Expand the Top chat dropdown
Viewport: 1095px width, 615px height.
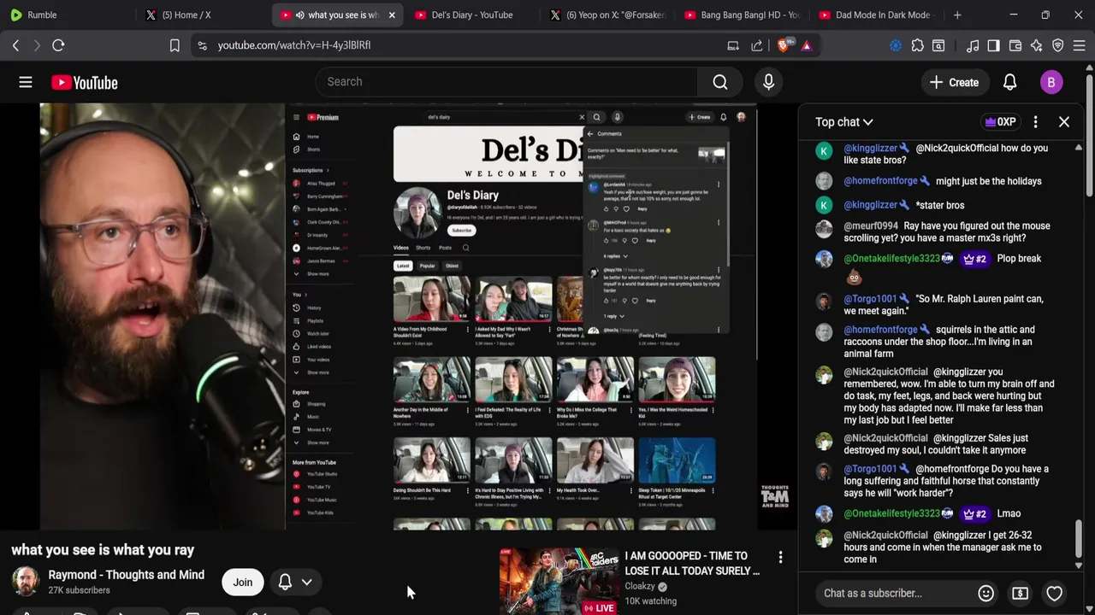click(x=844, y=122)
